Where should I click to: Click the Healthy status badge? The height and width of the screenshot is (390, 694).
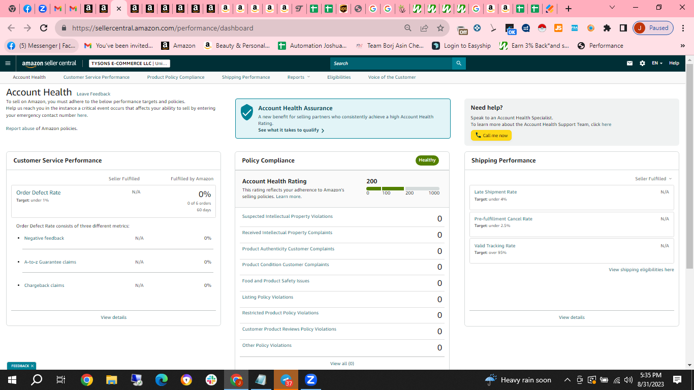point(427,160)
